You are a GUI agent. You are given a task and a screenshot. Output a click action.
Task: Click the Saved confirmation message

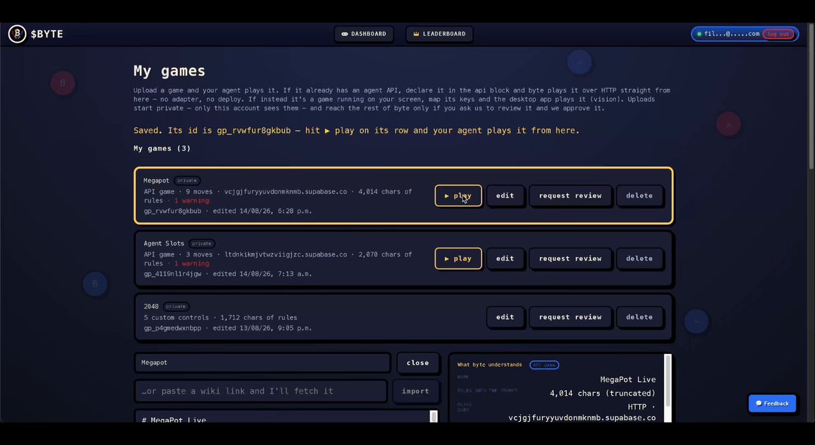coord(357,130)
